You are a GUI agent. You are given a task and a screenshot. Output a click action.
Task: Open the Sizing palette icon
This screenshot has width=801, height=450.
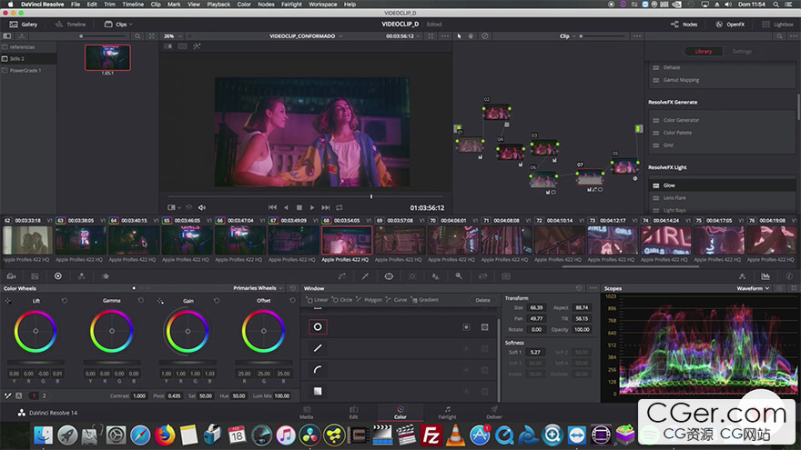pyautogui.click(x=482, y=276)
